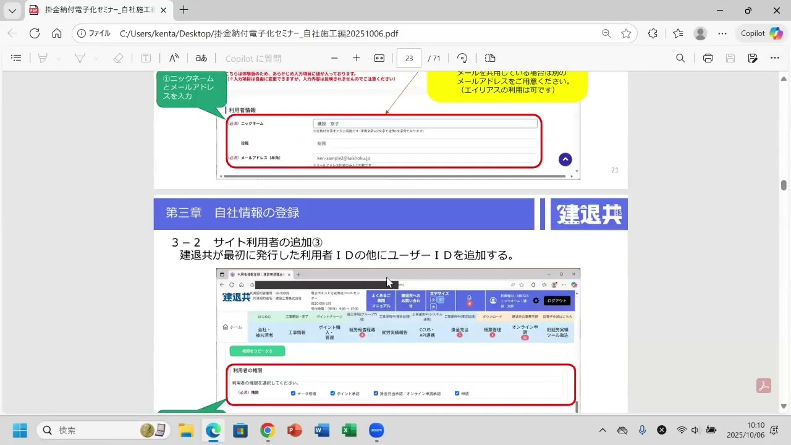Click the ホーム link in the slide
The height and width of the screenshot is (445, 791).
[x=232, y=328]
